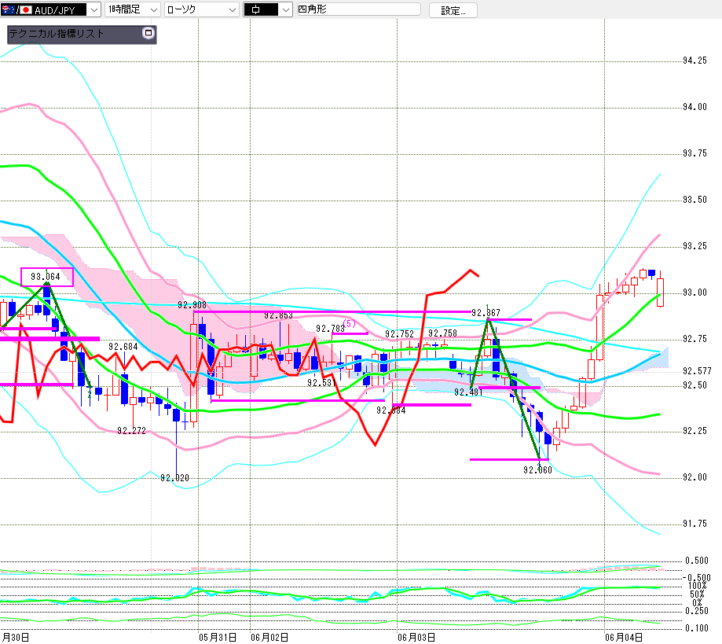Open the AUD/JPY currency pair dropdown

(50, 9)
